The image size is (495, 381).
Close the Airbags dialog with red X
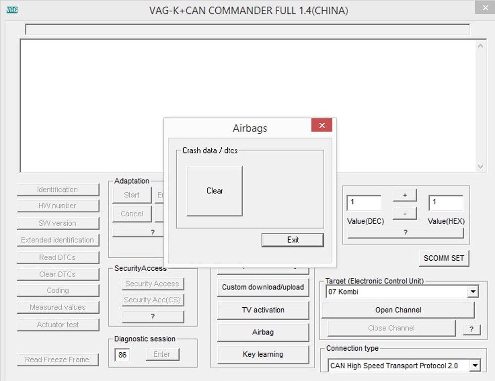pyautogui.click(x=322, y=125)
